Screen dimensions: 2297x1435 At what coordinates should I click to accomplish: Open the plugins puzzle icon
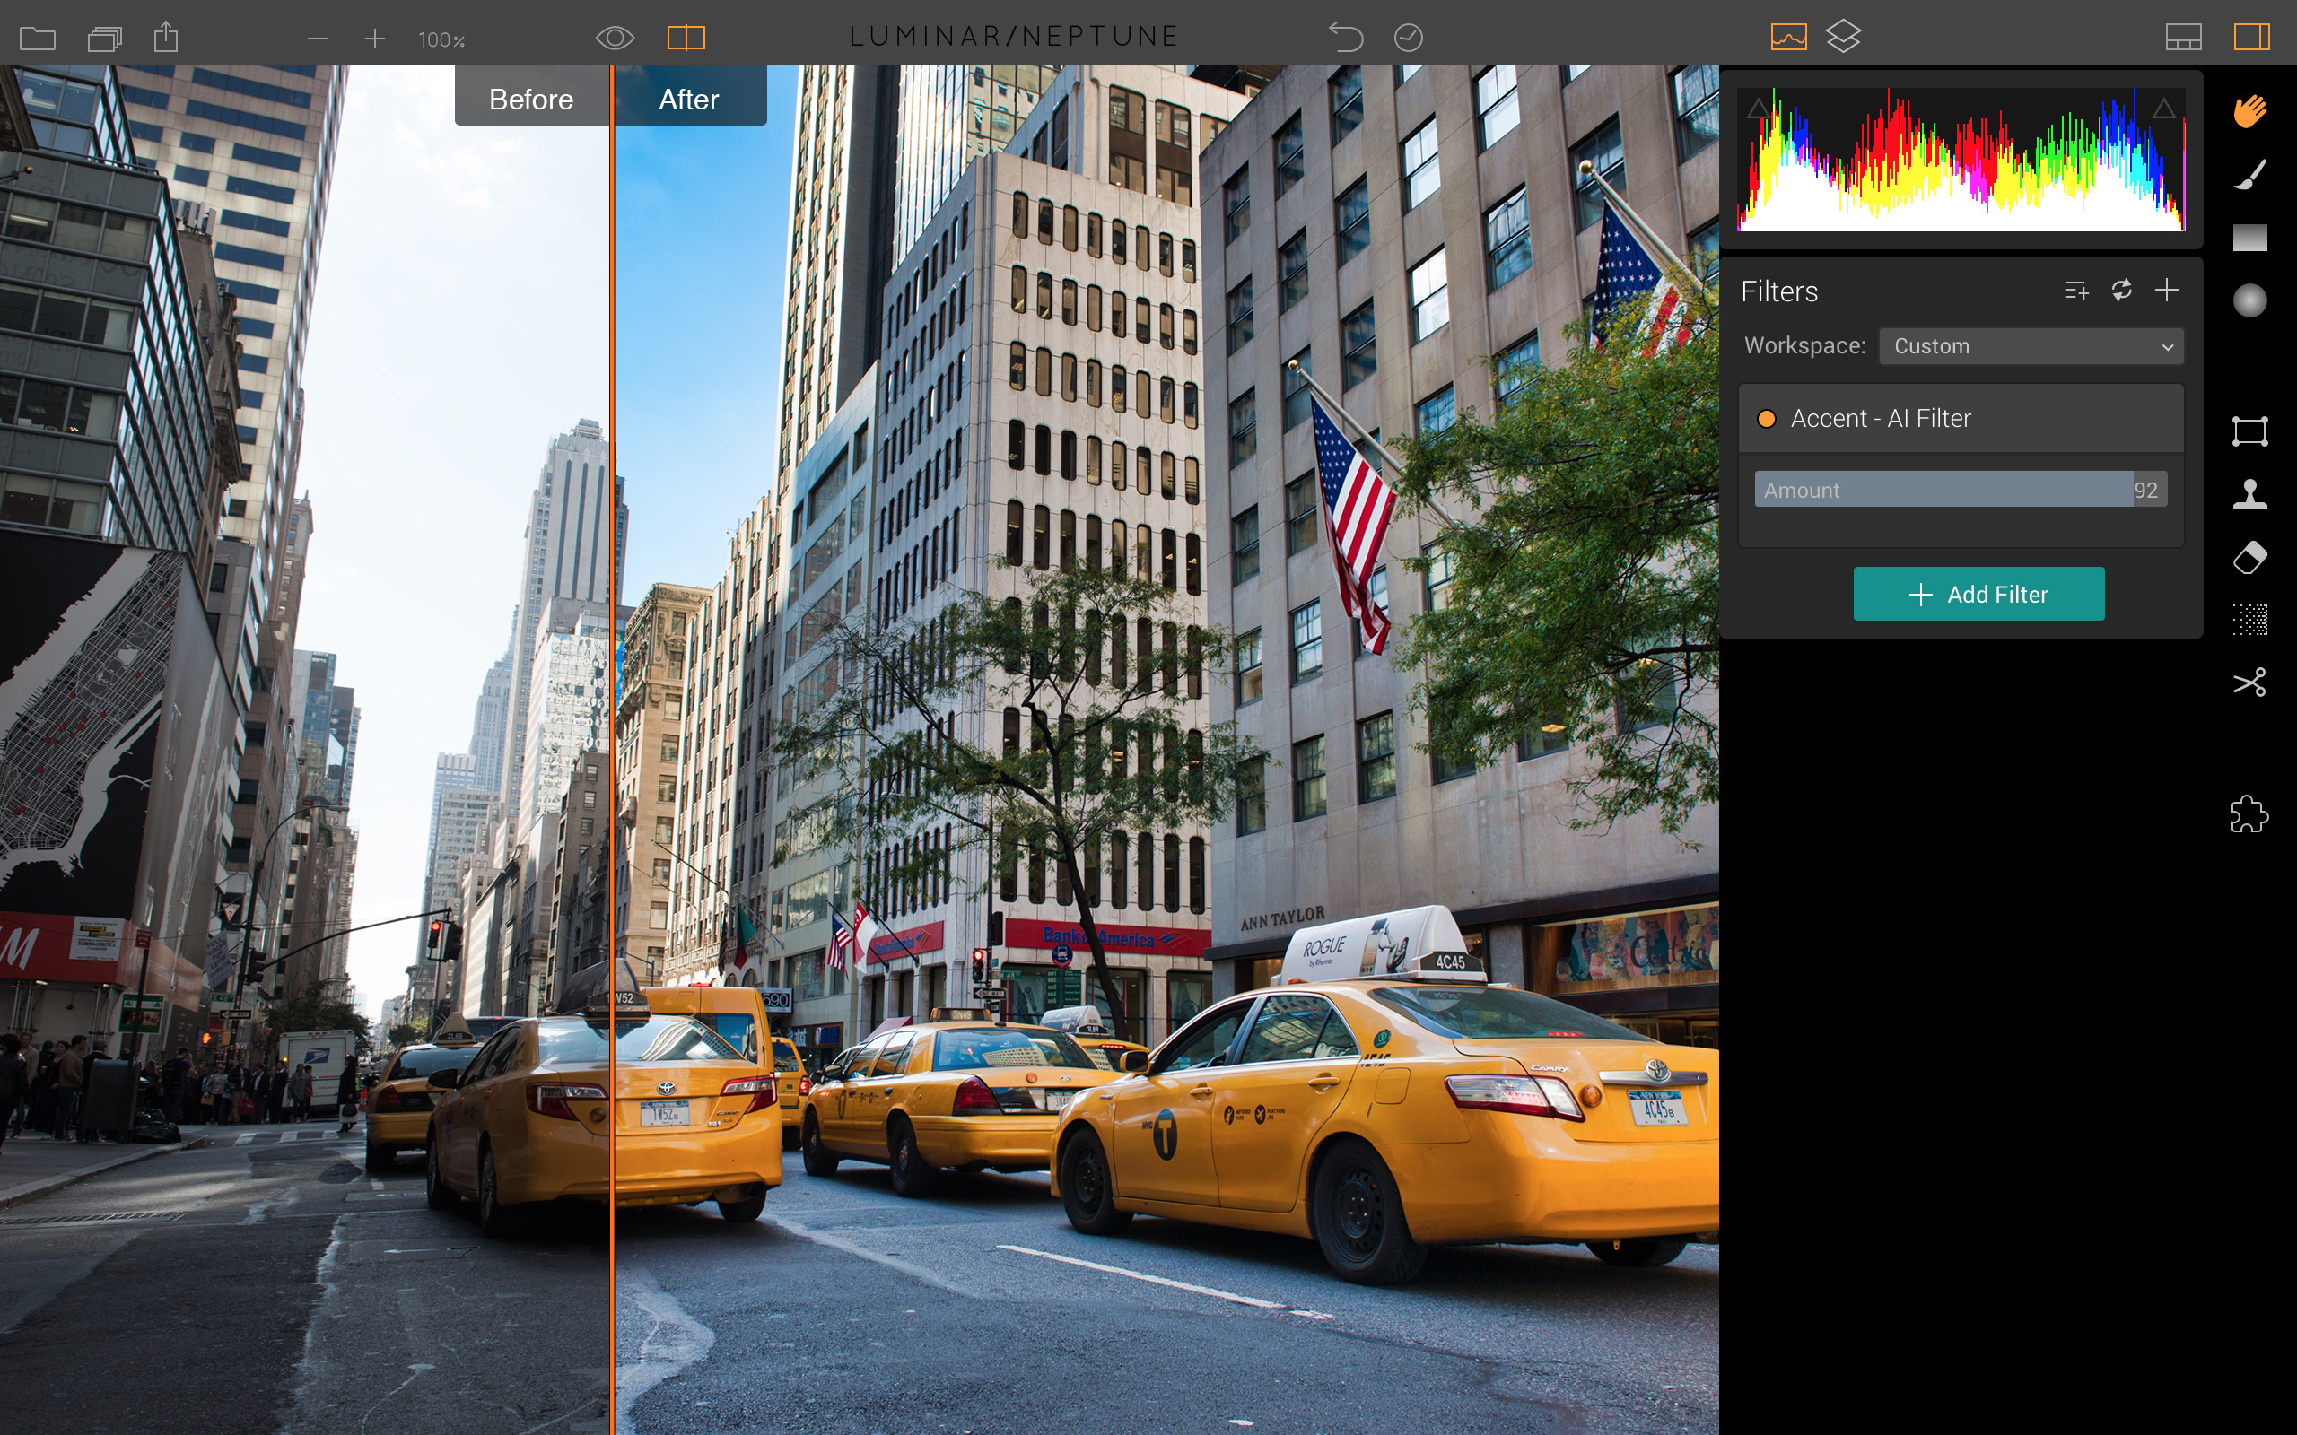pos(2249,814)
